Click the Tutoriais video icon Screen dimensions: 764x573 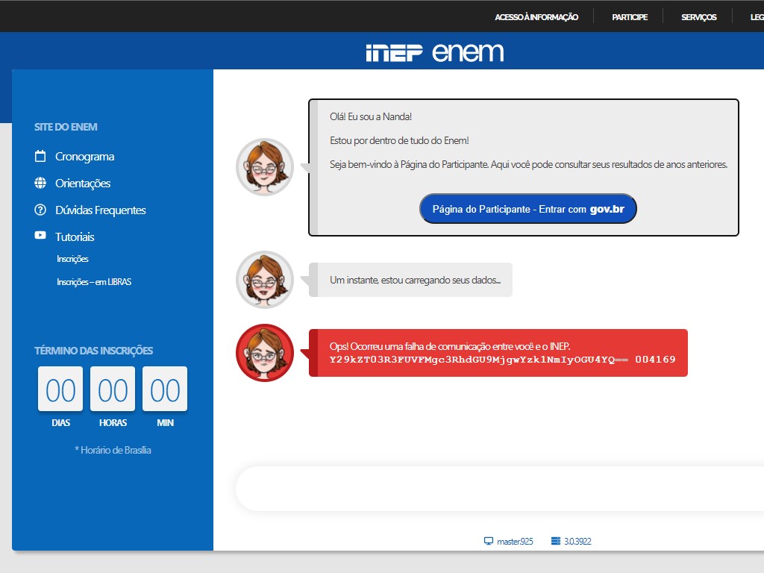point(40,236)
